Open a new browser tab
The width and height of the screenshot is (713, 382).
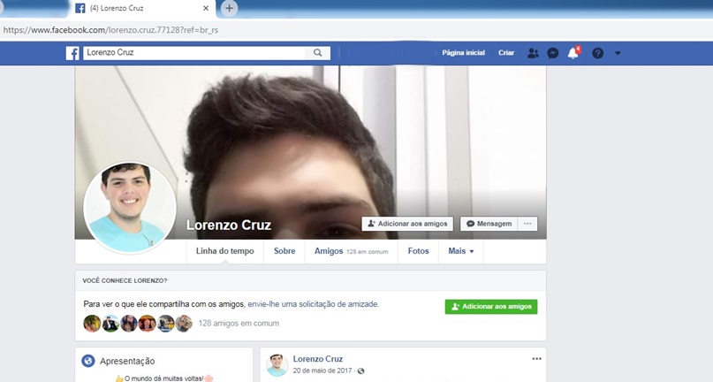(230, 8)
